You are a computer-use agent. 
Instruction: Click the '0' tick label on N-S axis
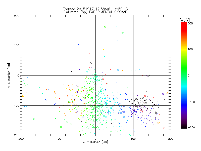tap(18, 75)
